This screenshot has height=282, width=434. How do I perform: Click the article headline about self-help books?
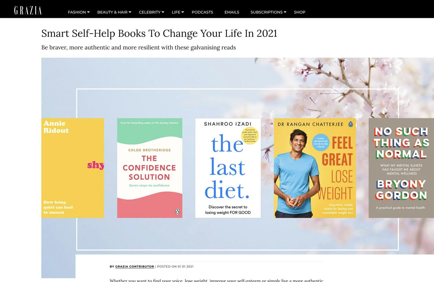coord(159,34)
